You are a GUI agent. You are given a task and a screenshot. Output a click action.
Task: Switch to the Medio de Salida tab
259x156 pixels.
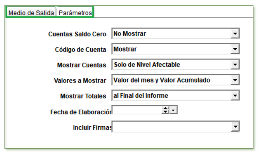(x=31, y=12)
